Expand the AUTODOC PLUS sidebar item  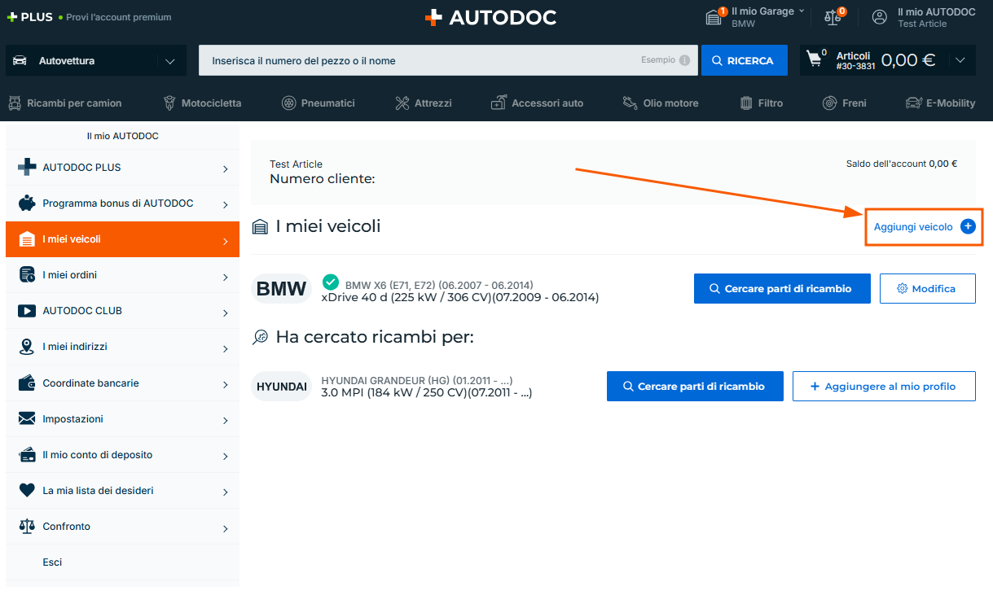click(122, 168)
